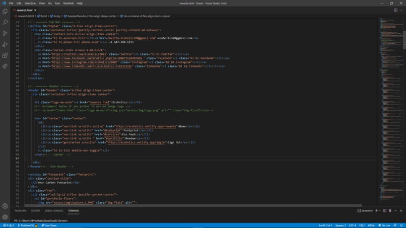Switch to the Problems panel tab
Image resolution: width=406 pixels, height=228 pixels.
click(x=20, y=211)
